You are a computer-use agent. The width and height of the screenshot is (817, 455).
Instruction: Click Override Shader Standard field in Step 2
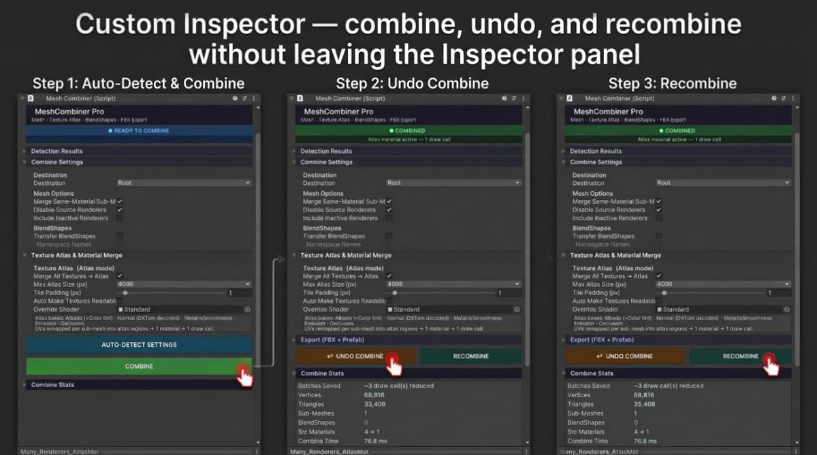point(449,309)
